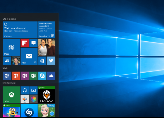Launch the Word tile
This screenshot has height=118, width=164.
[7, 76]
